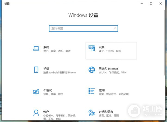This screenshot has width=167, height=122.
Task: Click the 连接 Android 设备和 iPhone text
Action: click(60, 73)
